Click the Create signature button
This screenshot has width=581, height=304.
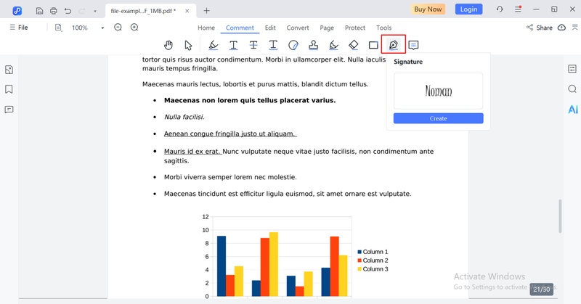pyautogui.click(x=438, y=118)
